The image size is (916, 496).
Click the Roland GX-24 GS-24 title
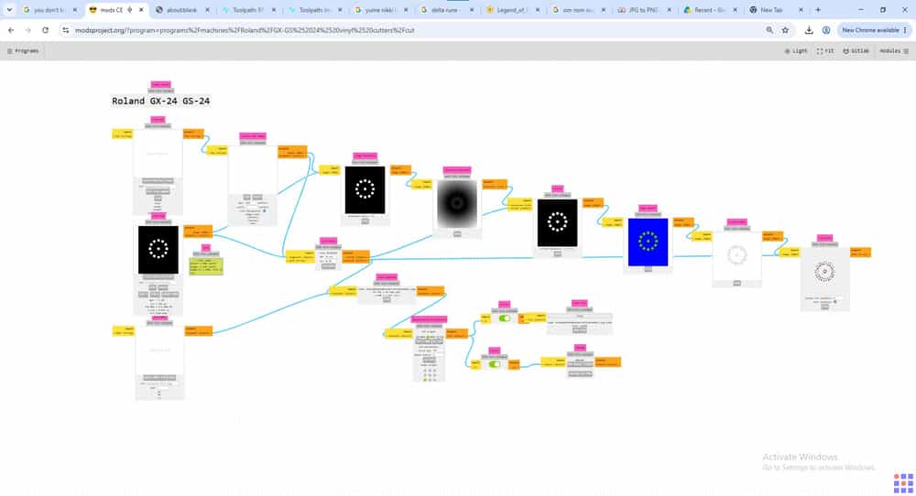160,101
